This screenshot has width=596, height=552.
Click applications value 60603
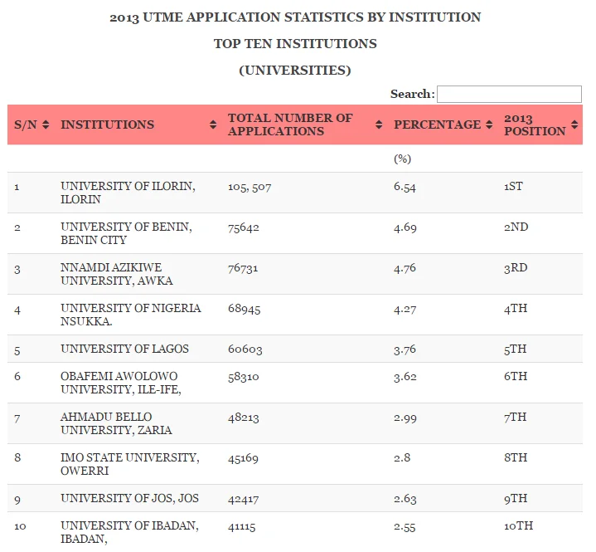pos(245,349)
